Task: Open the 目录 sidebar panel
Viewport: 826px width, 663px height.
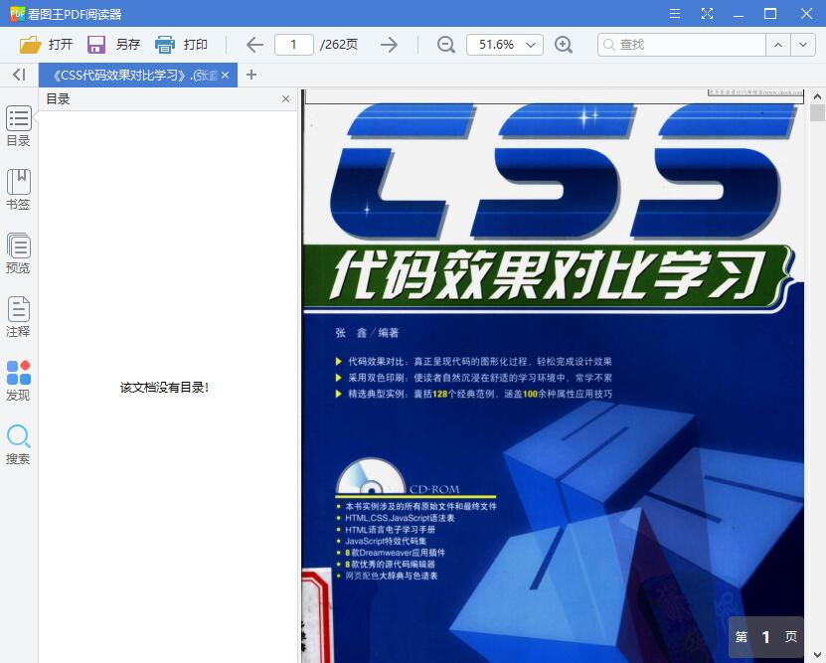Action: (19, 126)
